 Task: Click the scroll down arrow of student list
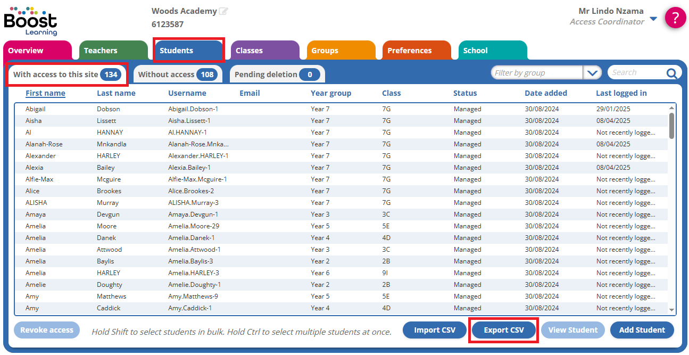pyautogui.click(x=671, y=310)
